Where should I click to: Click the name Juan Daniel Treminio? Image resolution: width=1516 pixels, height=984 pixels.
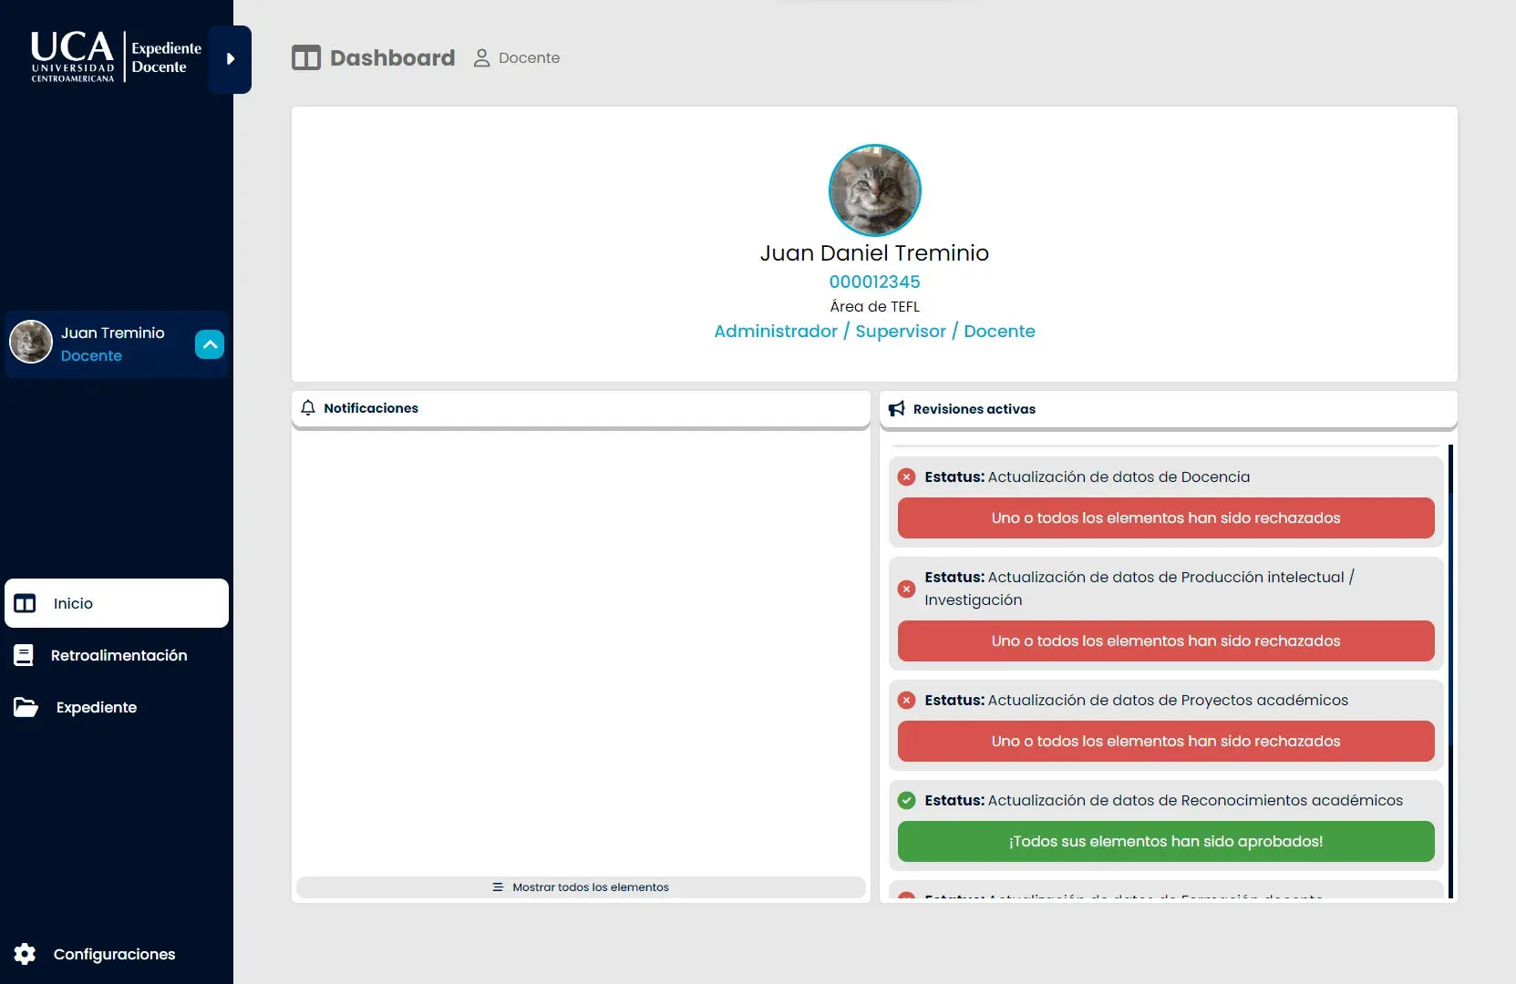point(875,252)
